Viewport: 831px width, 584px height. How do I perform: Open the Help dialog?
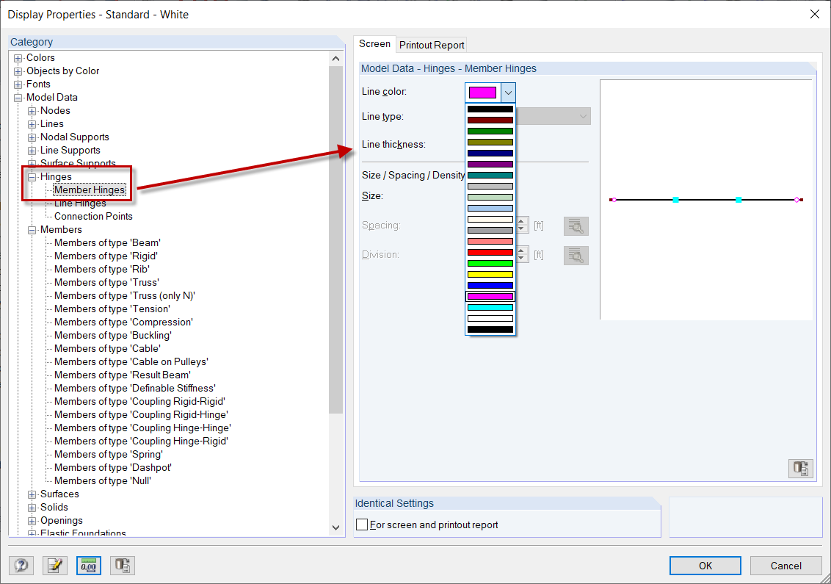tap(21, 566)
